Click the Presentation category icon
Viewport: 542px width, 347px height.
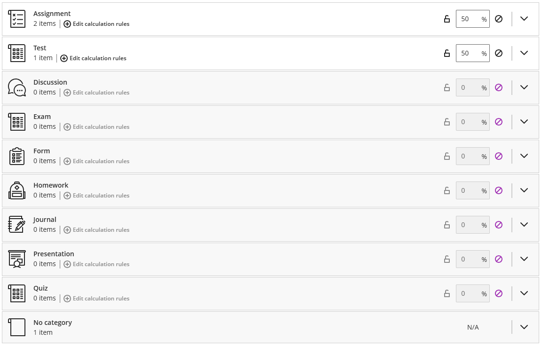17,259
